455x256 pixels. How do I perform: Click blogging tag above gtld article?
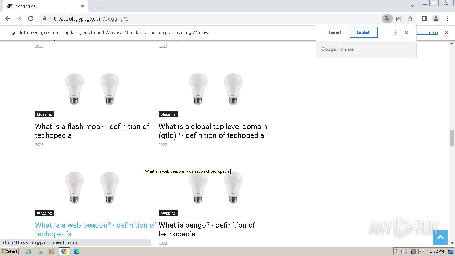pos(168,114)
